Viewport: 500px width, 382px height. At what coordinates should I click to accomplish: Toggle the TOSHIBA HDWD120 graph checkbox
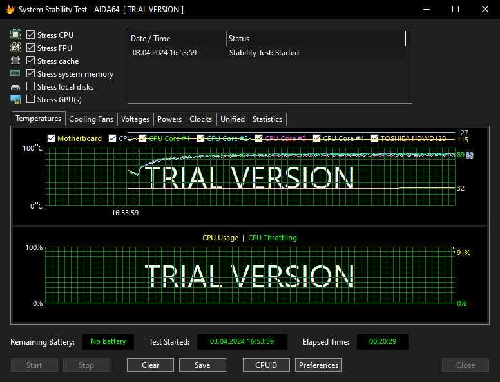[x=375, y=138]
